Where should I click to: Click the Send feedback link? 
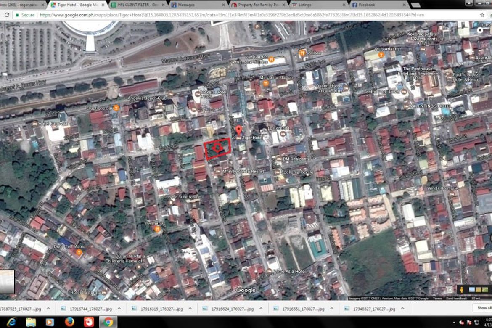point(456,298)
